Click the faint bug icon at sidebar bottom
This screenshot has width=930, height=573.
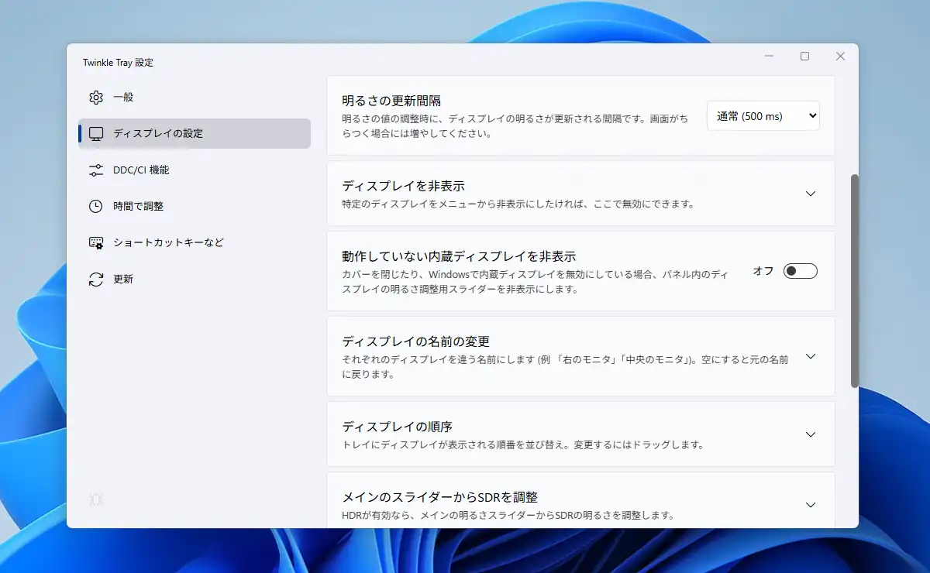point(96,500)
